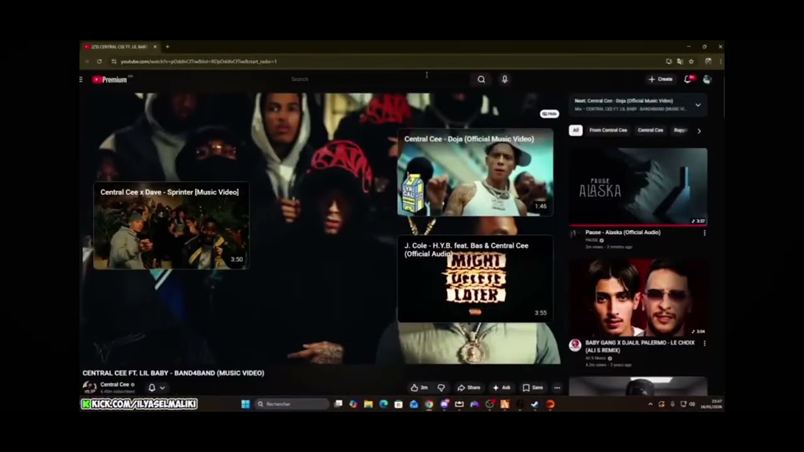Hide the end screen suggestions
804x452 pixels.
(x=550, y=114)
